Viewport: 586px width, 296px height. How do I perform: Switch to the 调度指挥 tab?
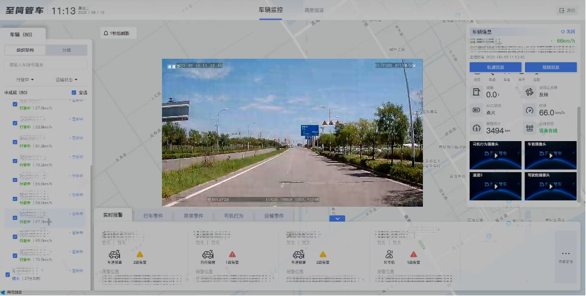[x=314, y=10]
